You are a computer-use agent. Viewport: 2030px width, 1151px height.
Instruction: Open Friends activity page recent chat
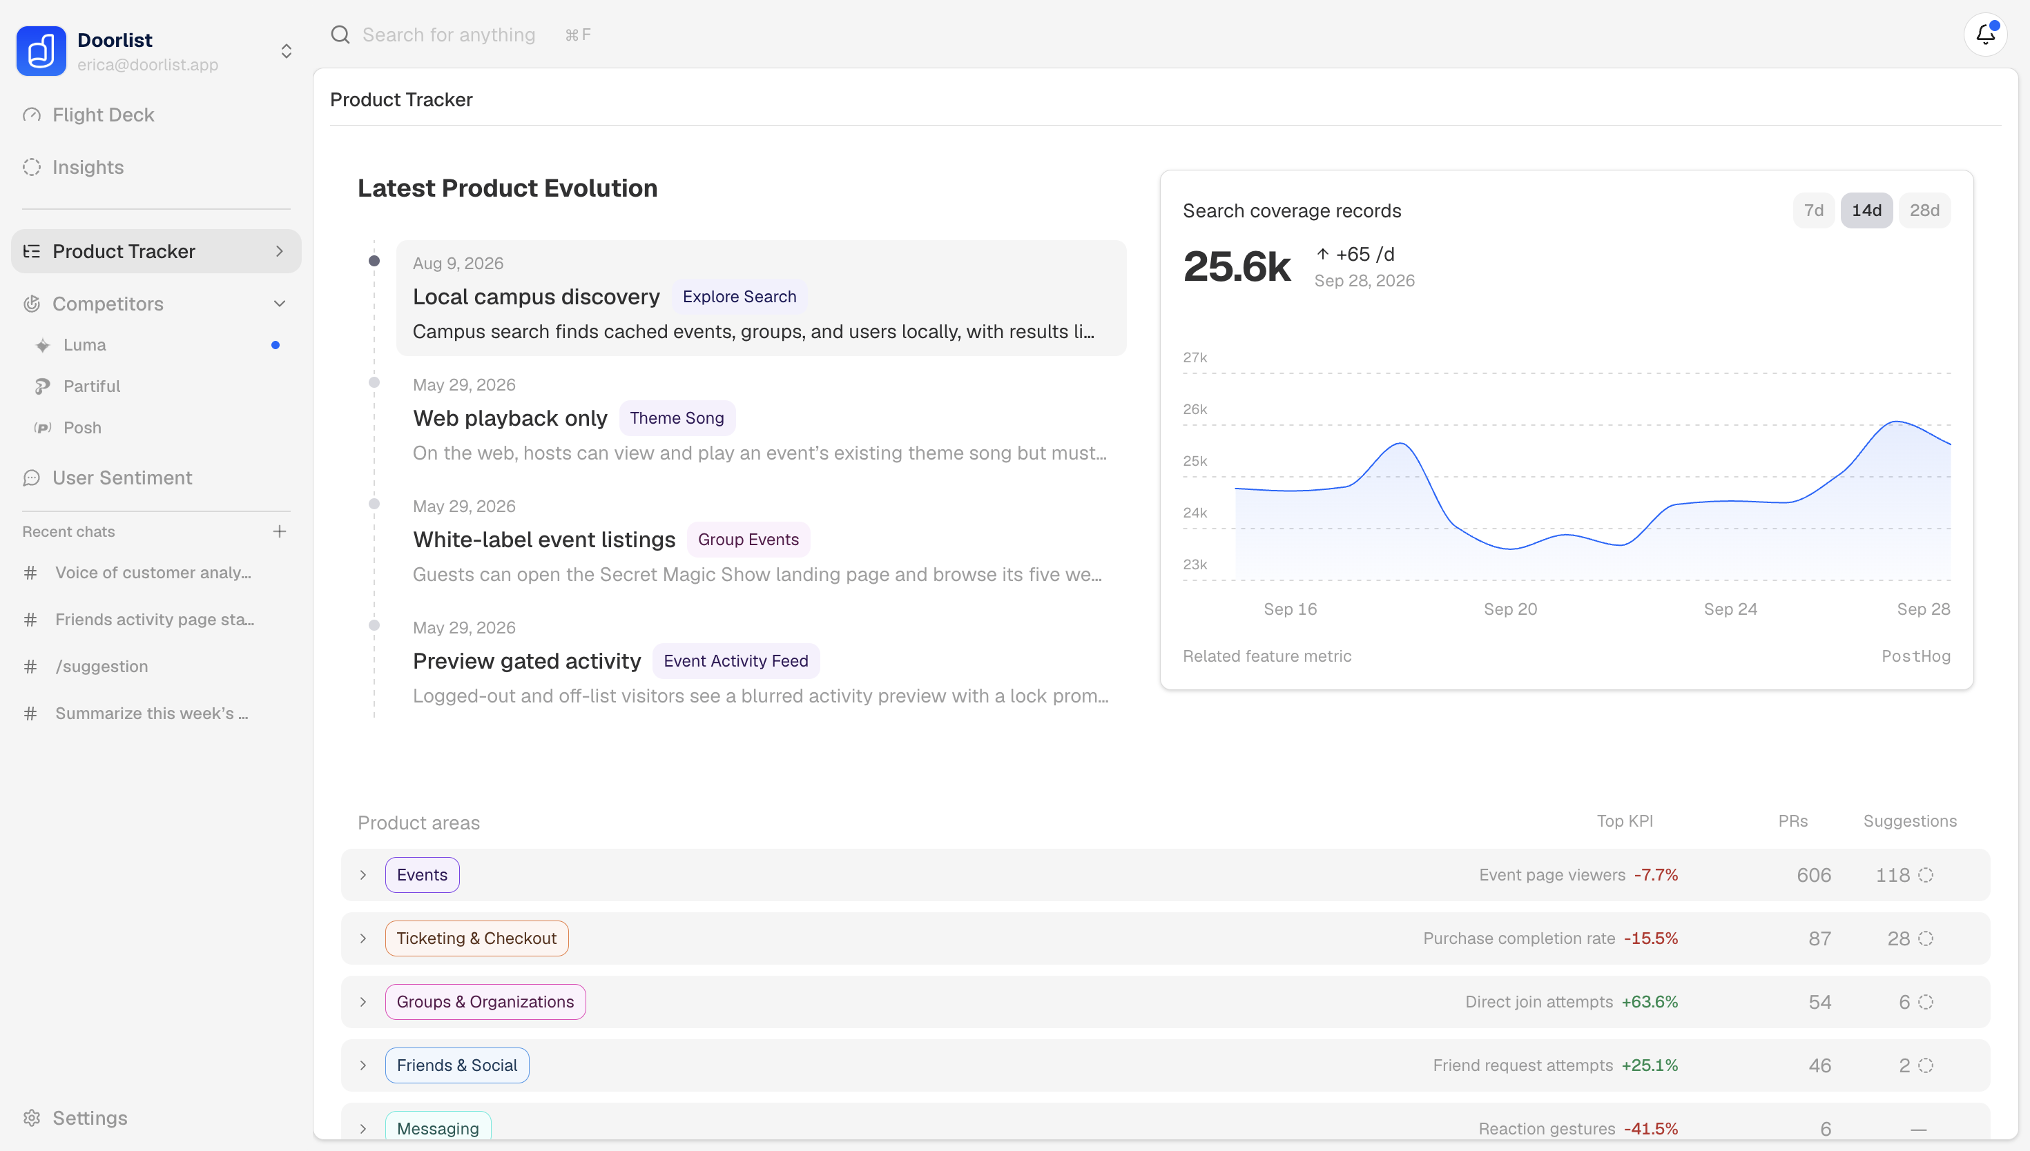point(154,620)
